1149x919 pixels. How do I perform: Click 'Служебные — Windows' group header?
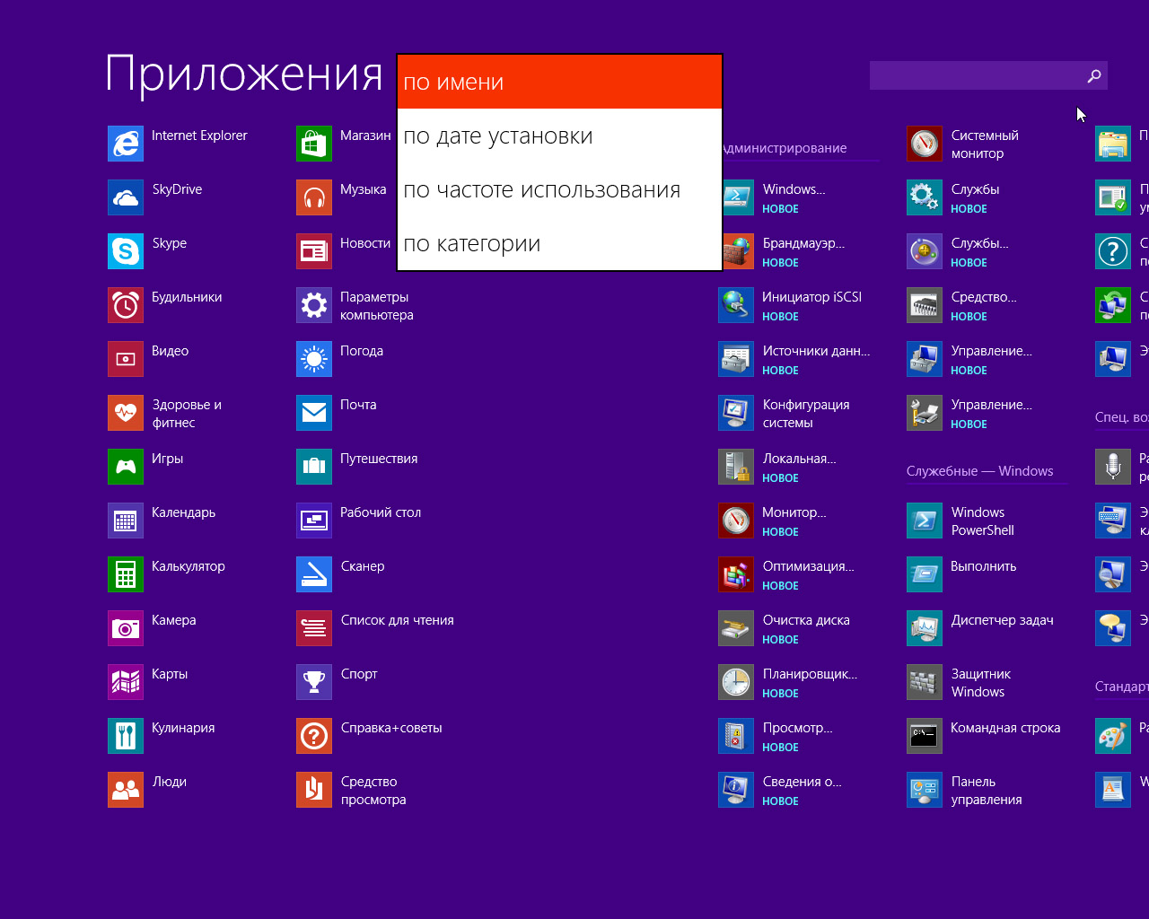coord(980,471)
